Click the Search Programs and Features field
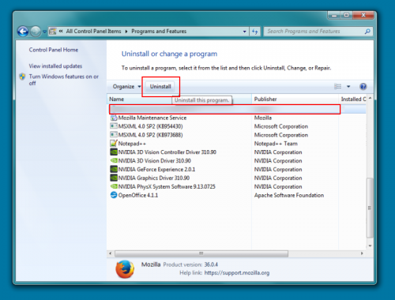Screen dimensions: 395x300 (318, 32)
